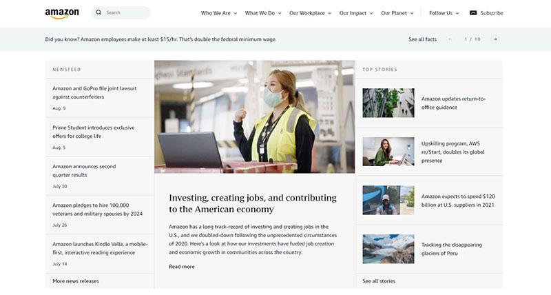
Task: Open the See all facts link
Action: click(422, 39)
